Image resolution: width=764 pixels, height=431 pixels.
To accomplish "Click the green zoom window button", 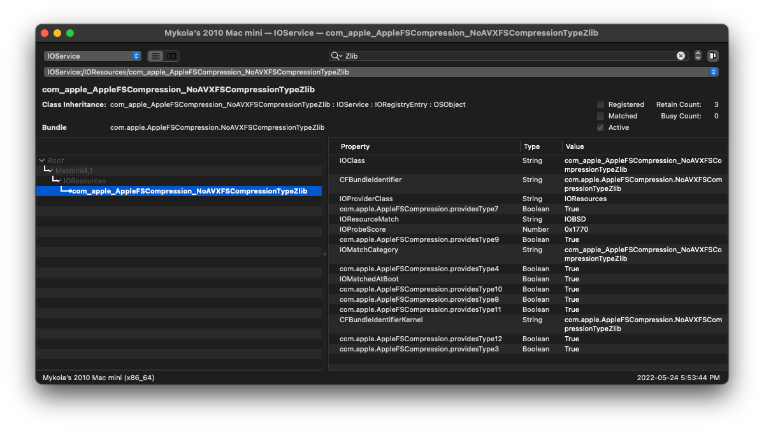I will [x=70, y=33].
